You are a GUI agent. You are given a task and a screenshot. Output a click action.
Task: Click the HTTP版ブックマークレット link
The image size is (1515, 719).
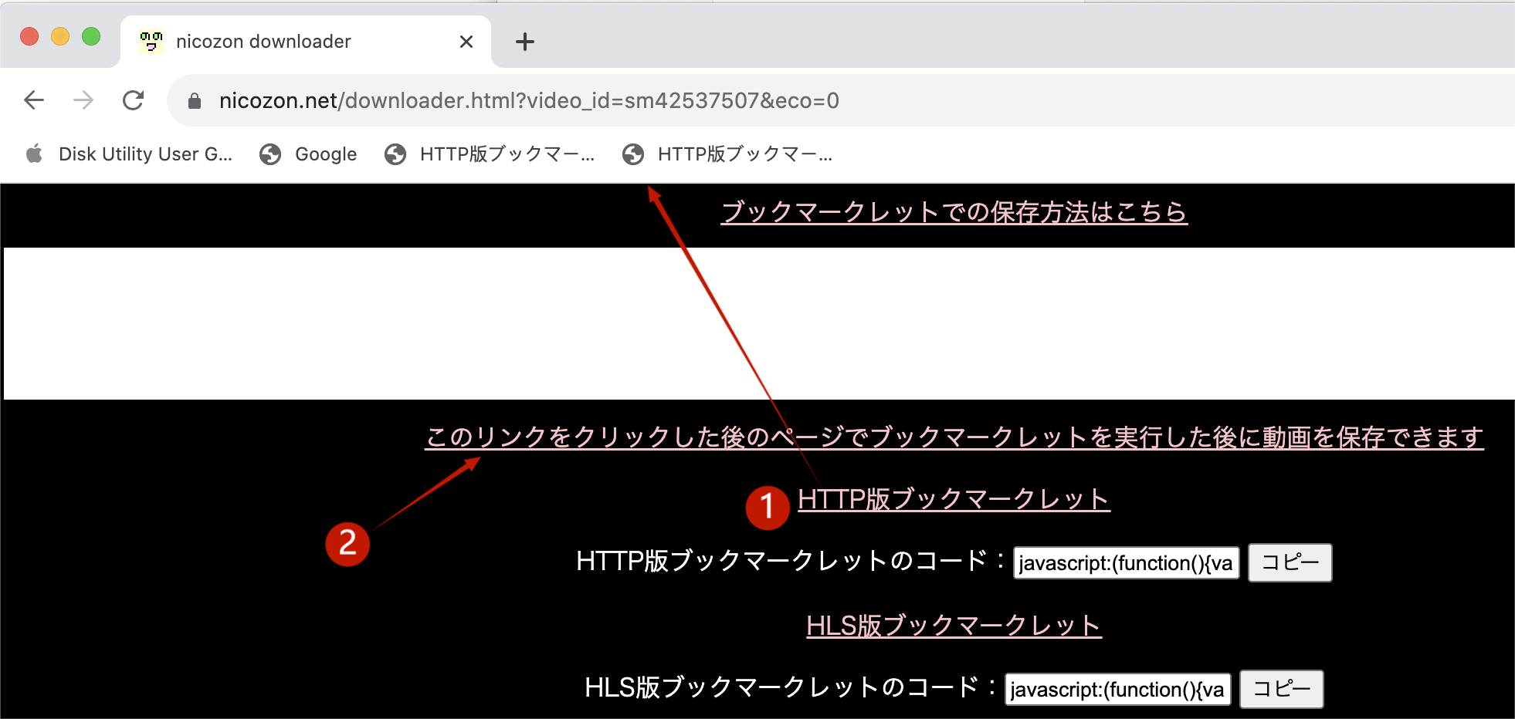pos(954,499)
